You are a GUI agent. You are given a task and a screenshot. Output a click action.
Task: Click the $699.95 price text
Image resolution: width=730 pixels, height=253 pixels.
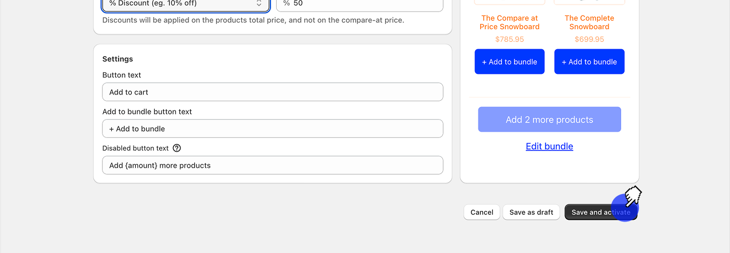589,39
